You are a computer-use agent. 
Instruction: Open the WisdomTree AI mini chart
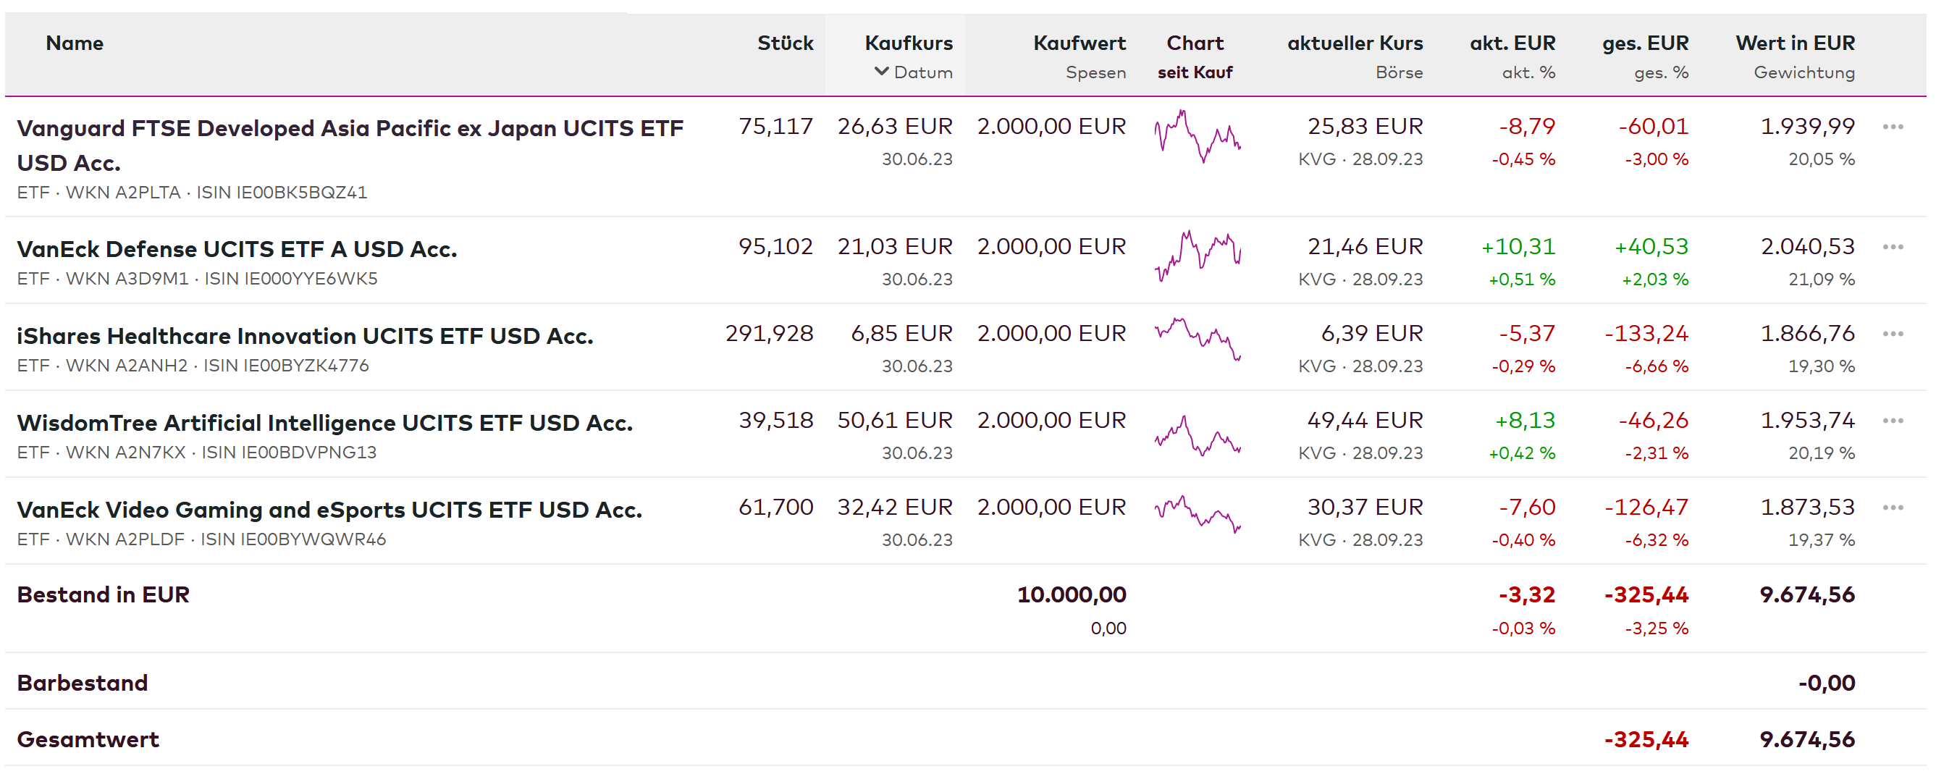[x=1198, y=435]
